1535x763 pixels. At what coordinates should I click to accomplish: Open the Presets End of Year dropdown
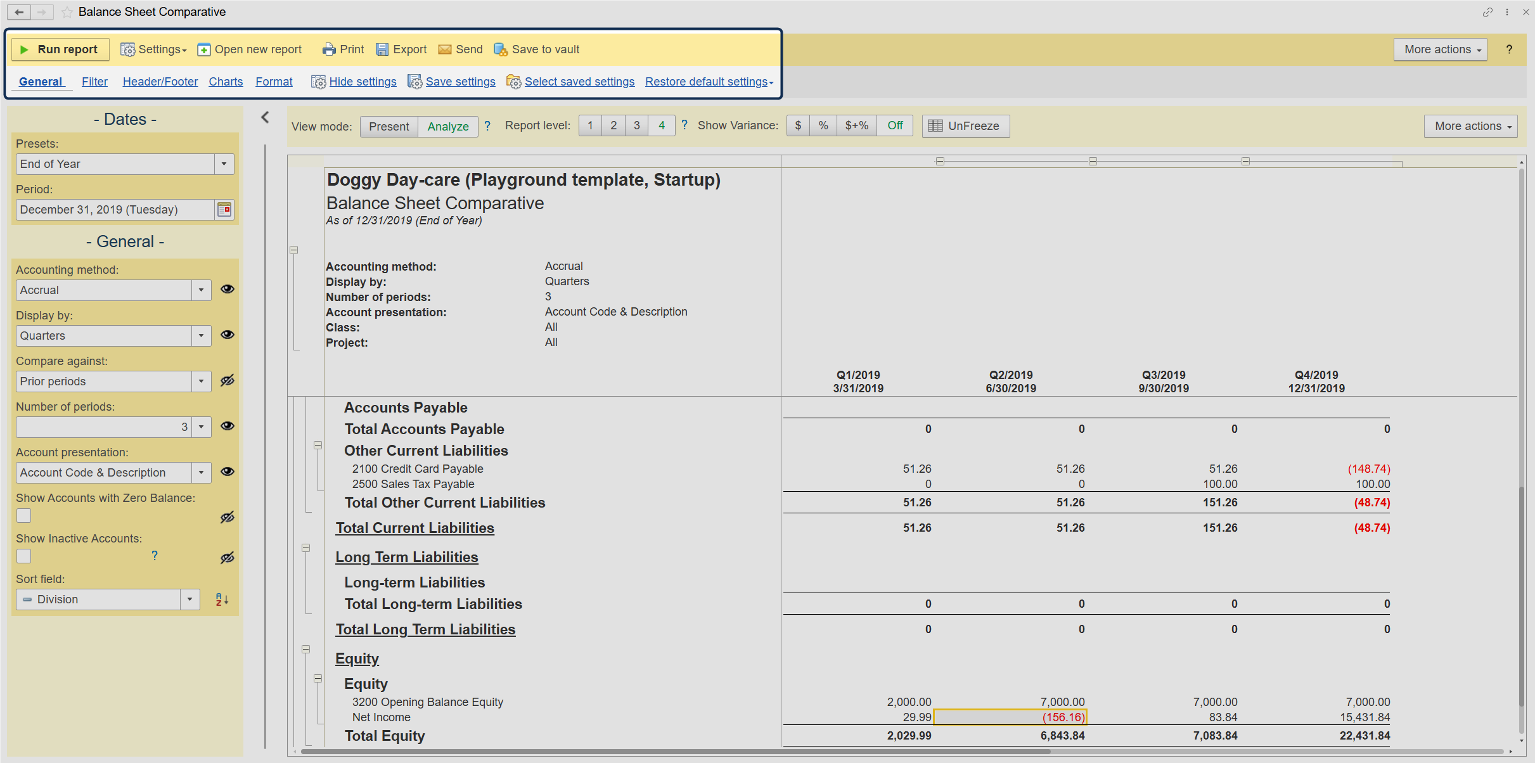coord(224,164)
